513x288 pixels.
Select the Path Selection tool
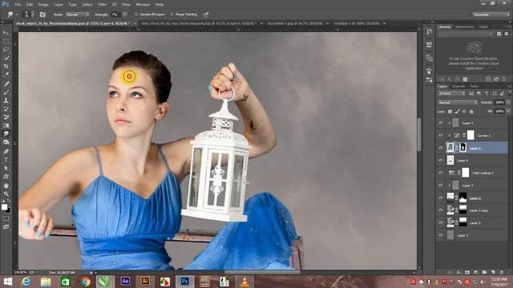click(x=6, y=168)
